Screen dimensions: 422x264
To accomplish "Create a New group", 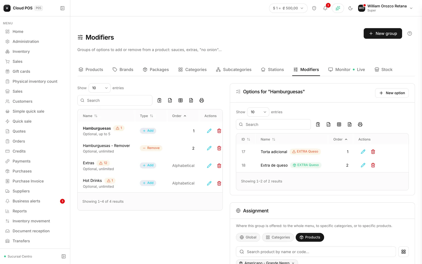I will point(383,34).
